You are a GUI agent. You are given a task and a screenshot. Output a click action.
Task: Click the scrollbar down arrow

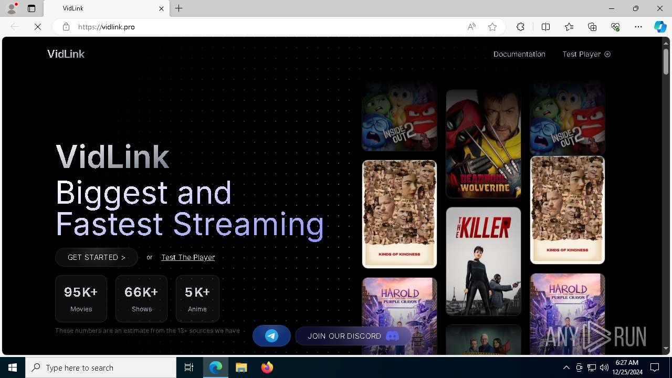(x=666, y=348)
